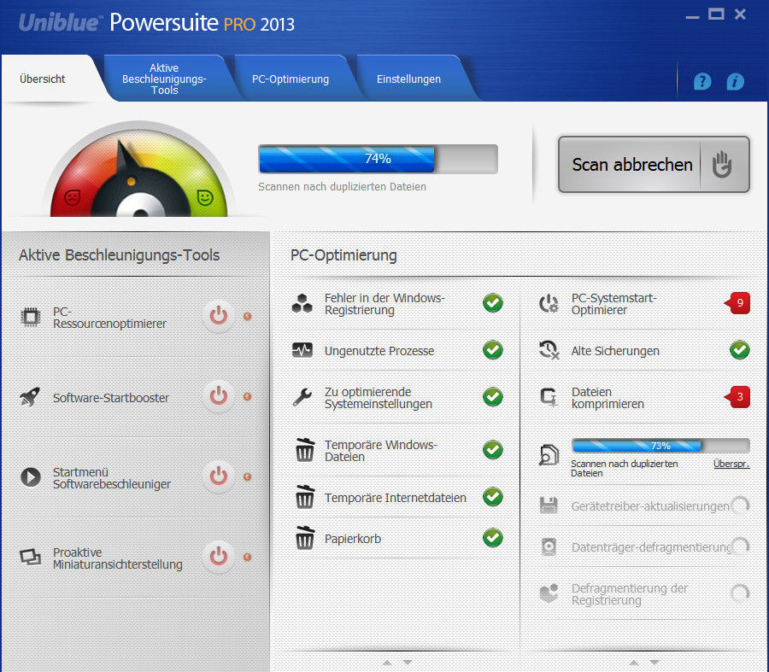Click the Aktive Beschleunigungs-Tools section heading

click(x=119, y=254)
